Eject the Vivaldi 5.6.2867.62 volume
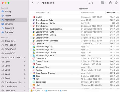The height and width of the screenshot is (92, 120). pos(25,58)
